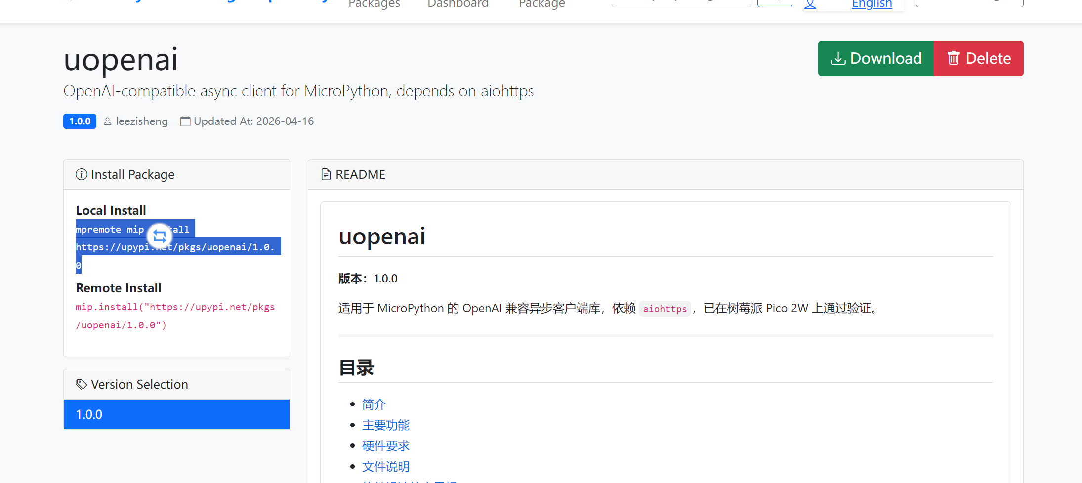Click the highlighted mpremote mip install command
This screenshot has height=483, width=1082.
pyautogui.click(x=178, y=246)
